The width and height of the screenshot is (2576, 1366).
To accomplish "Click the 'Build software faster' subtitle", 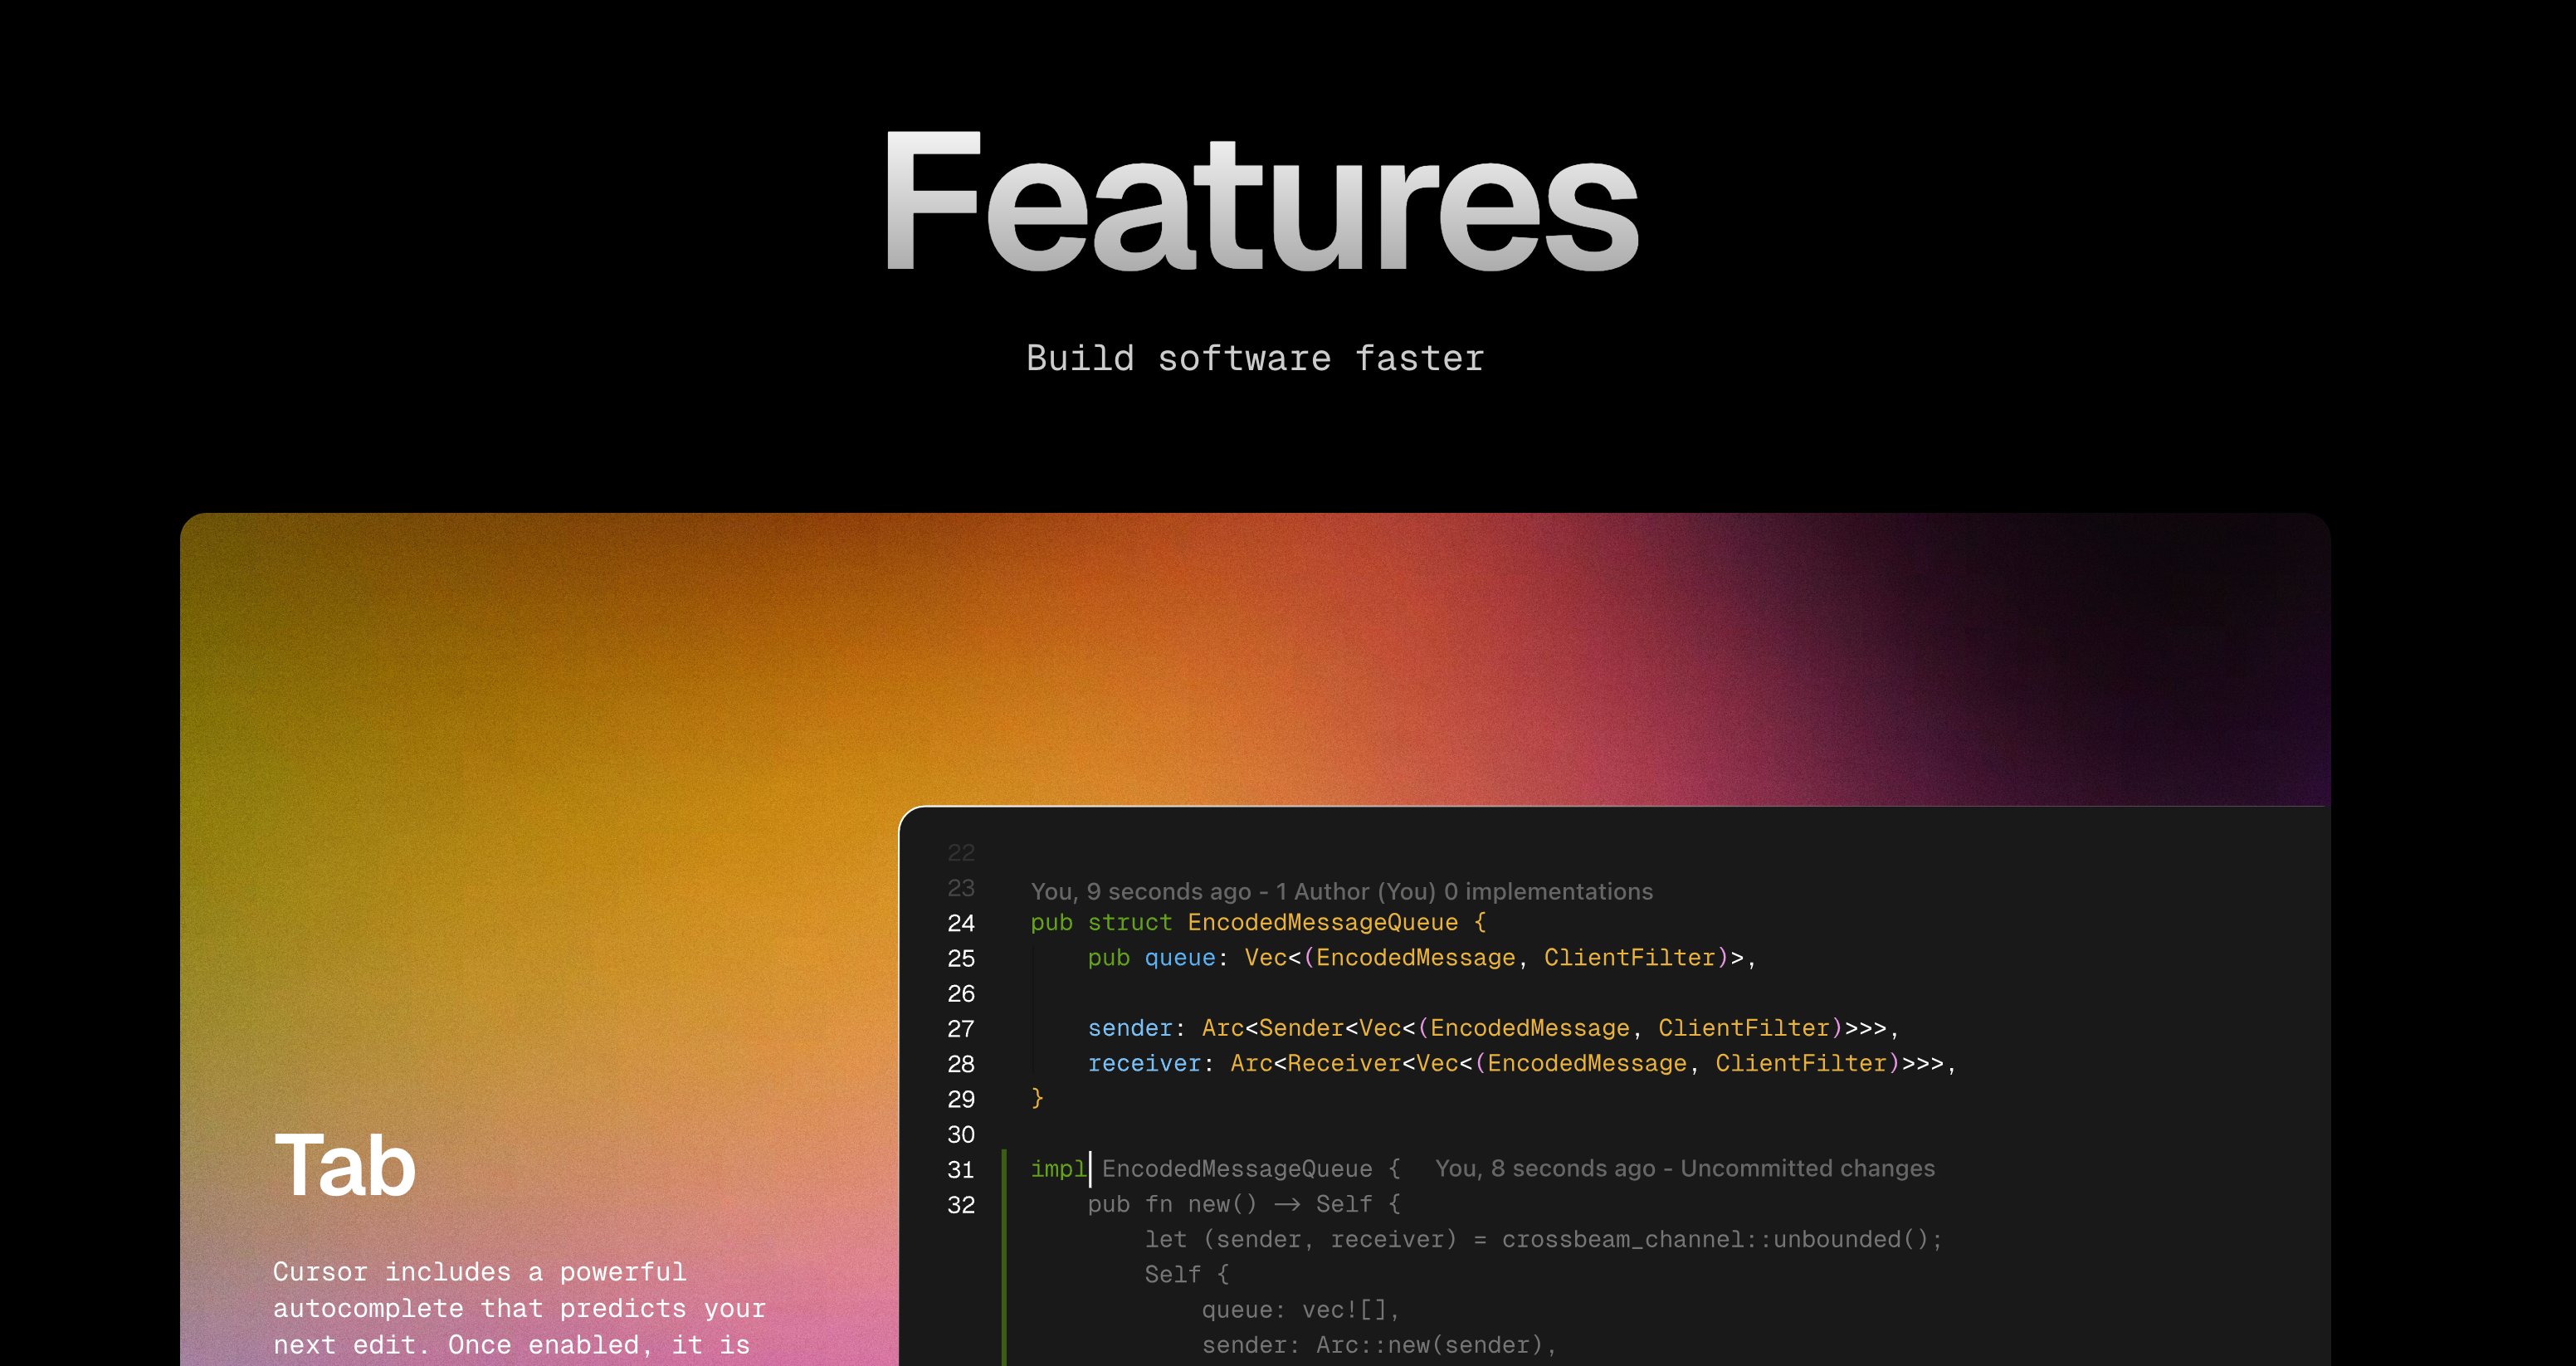I will click(1255, 358).
